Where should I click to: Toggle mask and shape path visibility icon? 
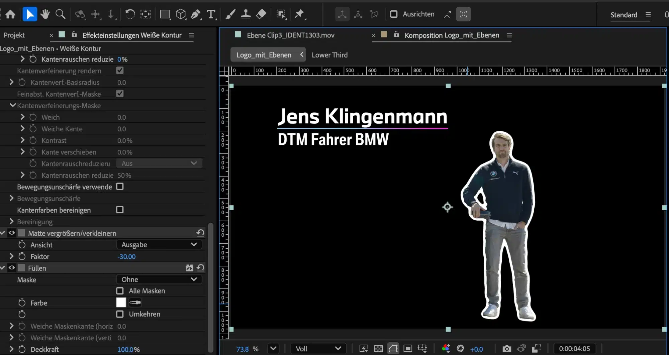point(393,349)
